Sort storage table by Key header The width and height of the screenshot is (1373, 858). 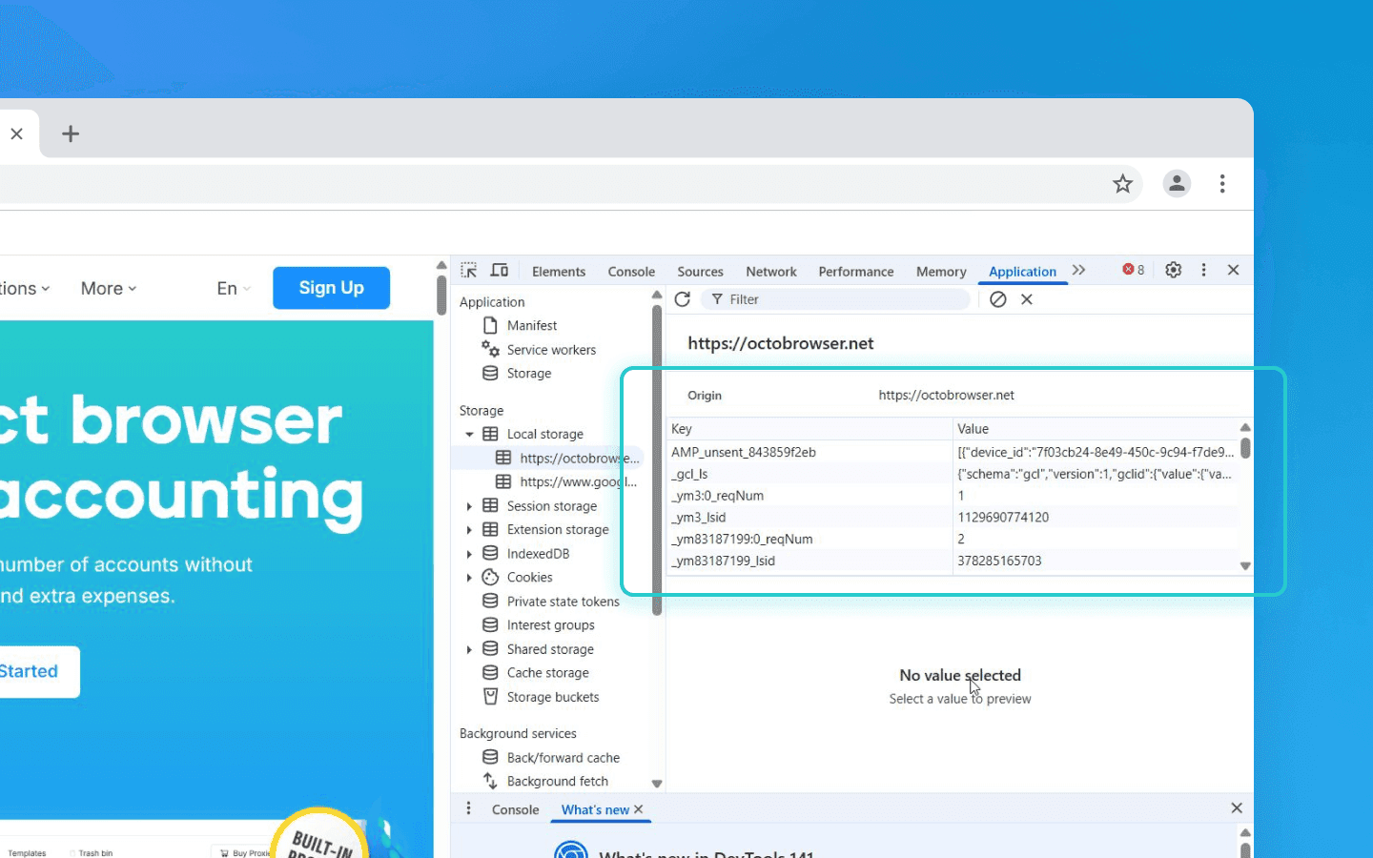[809, 429]
